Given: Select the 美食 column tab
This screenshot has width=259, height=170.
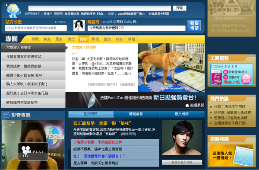Looking at the screenshot, I should click(47, 39).
